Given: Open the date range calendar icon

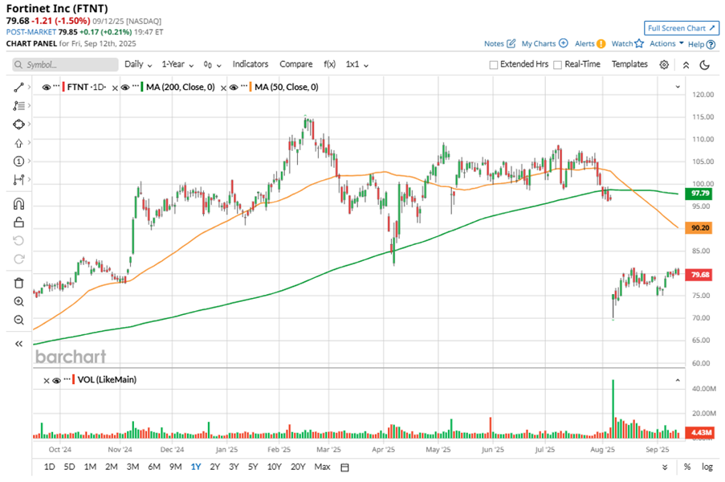Looking at the screenshot, I should (x=344, y=468).
